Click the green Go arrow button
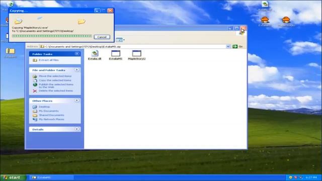The image size is (322, 181). [235, 47]
